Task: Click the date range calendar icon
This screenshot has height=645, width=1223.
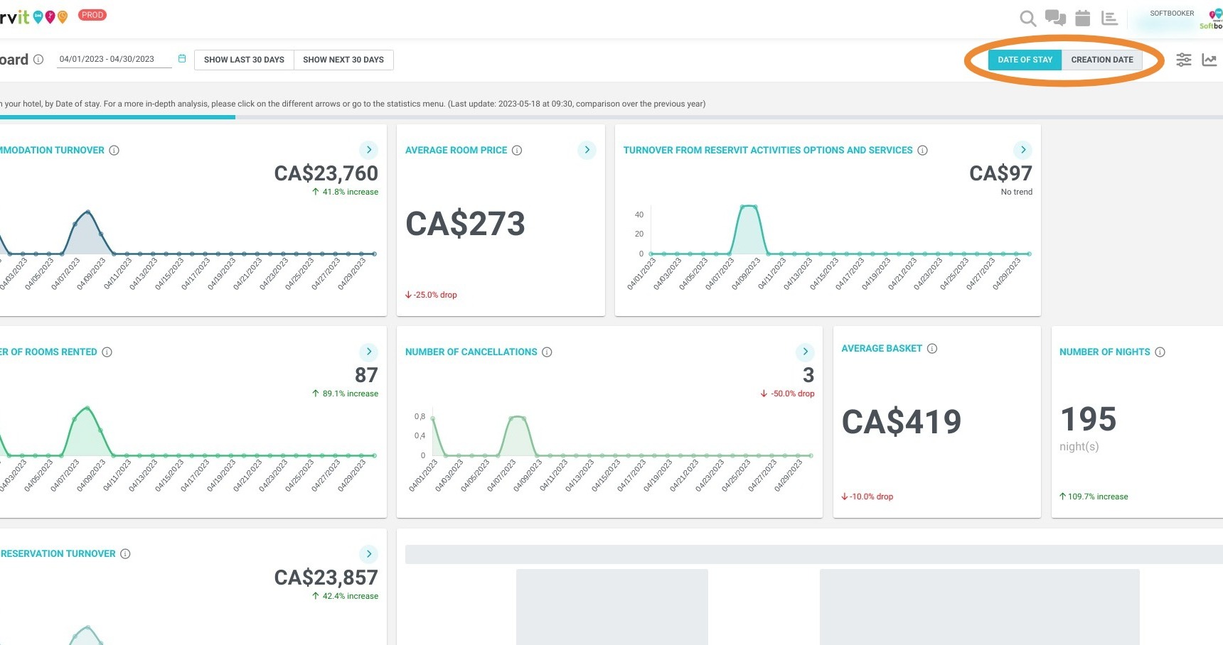Action: (x=182, y=59)
